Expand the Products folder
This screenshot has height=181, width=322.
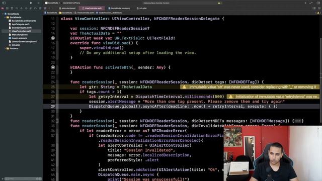tap(5, 48)
